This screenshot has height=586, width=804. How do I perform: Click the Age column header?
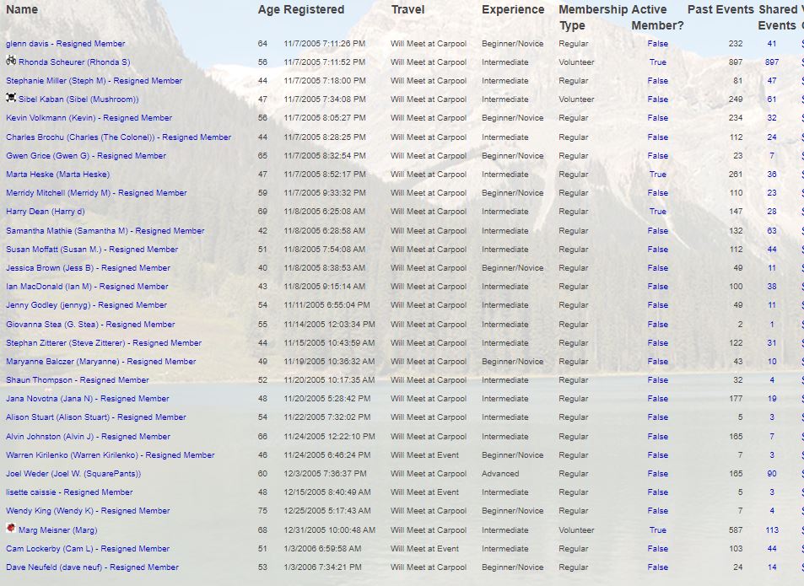(268, 10)
